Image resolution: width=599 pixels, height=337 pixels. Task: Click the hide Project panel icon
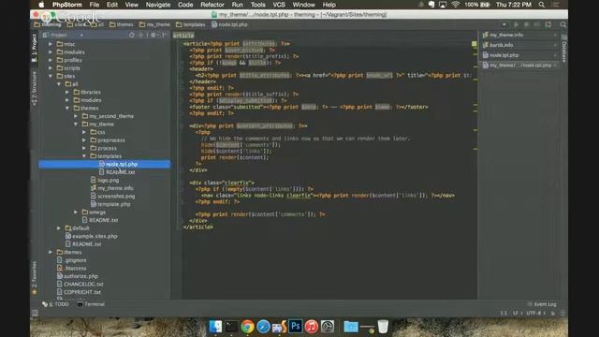(164, 35)
